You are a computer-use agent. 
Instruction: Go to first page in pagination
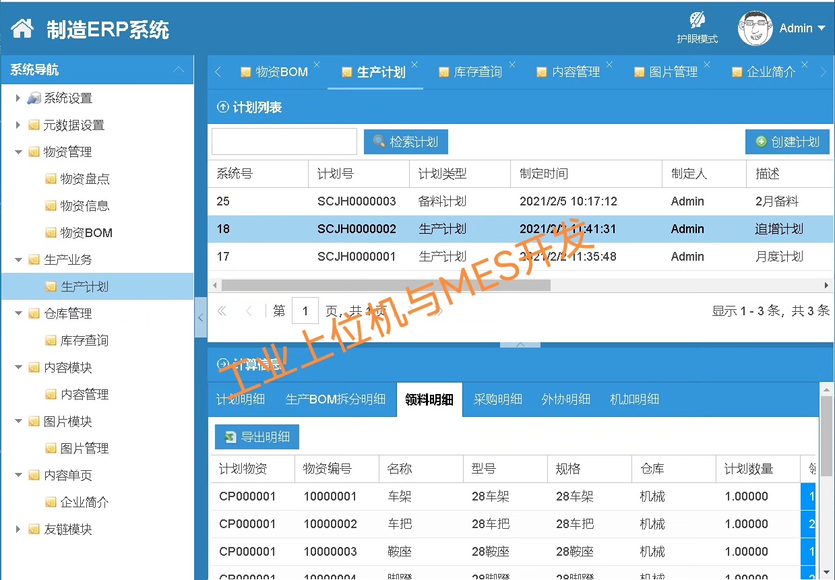[221, 311]
